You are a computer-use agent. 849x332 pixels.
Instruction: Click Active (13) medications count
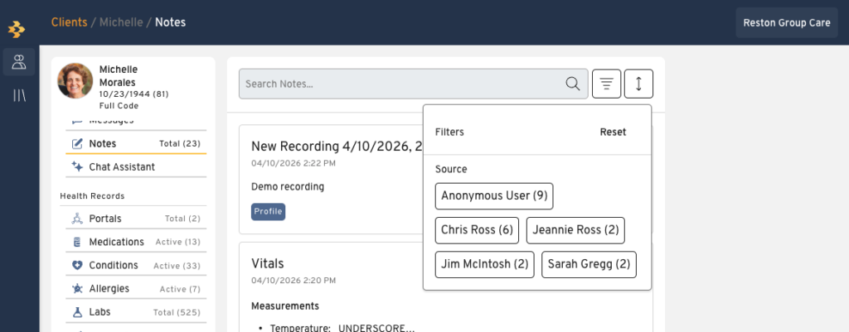(x=177, y=243)
